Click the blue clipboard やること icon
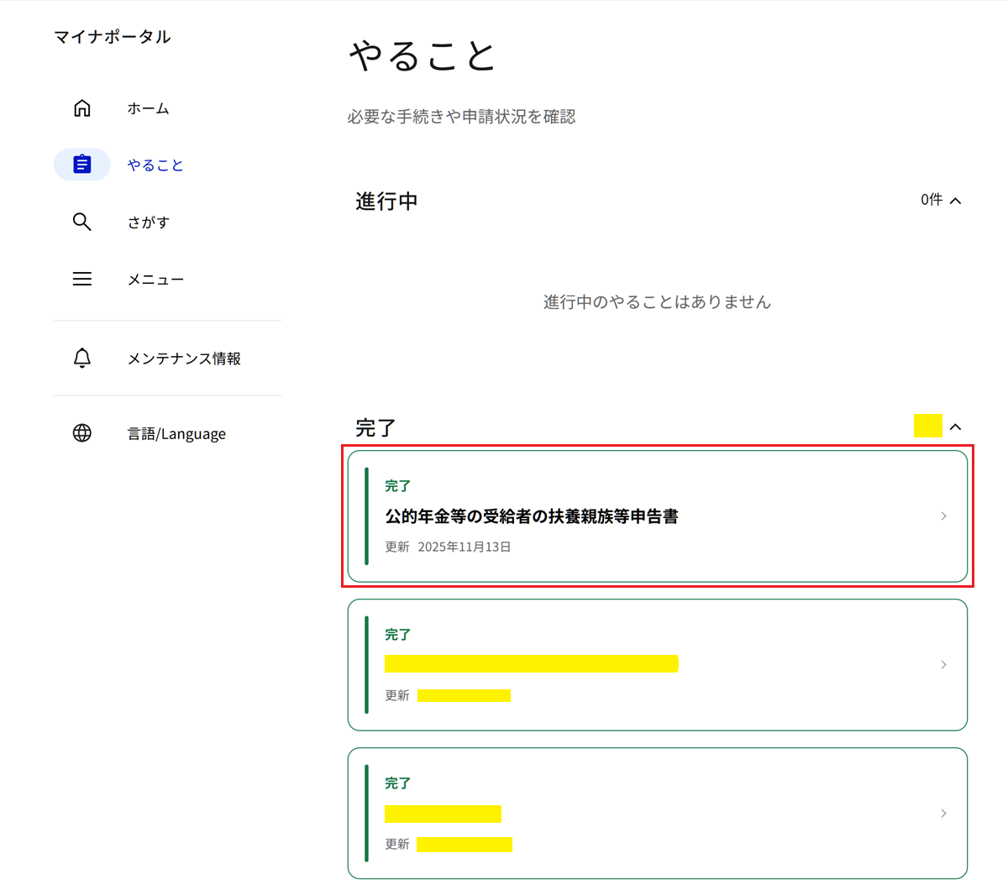This screenshot has height=890, width=1008. coord(82,165)
